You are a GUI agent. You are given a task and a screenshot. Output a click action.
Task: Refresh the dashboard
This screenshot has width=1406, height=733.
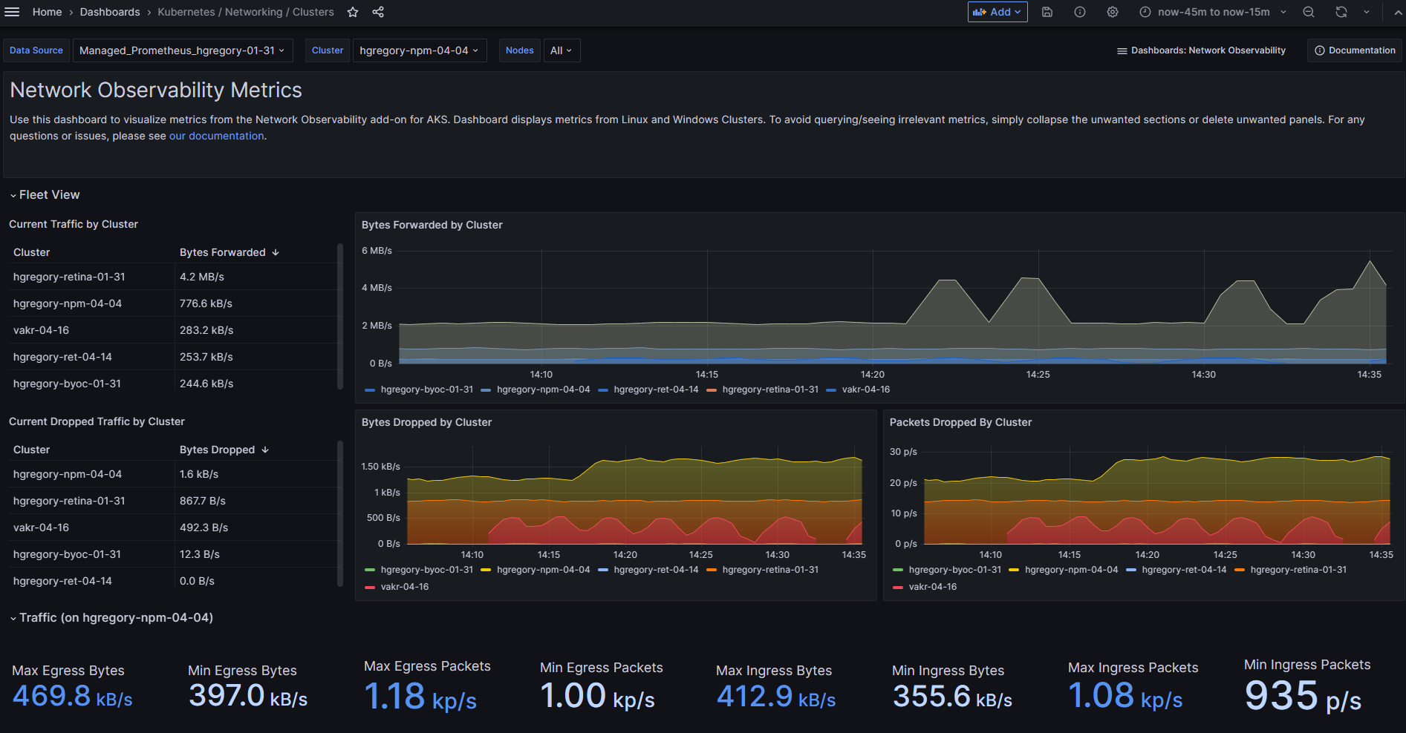(x=1341, y=12)
